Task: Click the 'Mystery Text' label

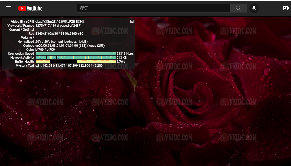Action: pyautogui.click(x=25, y=66)
